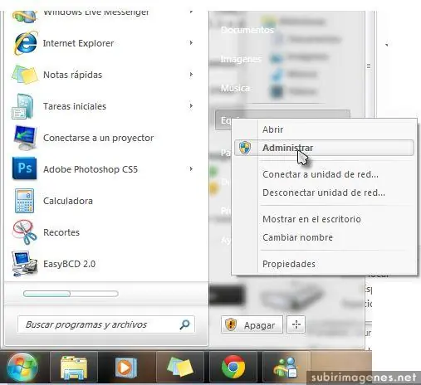Image resolution: width=421 pixels, height=385 pixels.
Task: Expand the Tareas iniciales submenu arrow
Action: click(191, 106)
